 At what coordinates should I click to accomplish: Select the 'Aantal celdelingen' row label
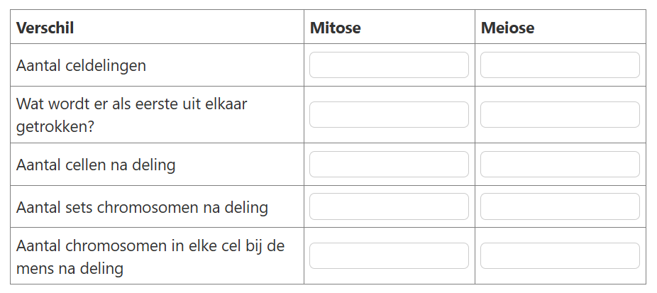pos(81,66)
